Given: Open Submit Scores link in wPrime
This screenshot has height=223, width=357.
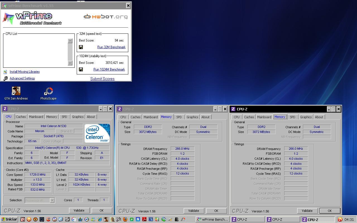Looking at the screenshot, I should 102,79.
